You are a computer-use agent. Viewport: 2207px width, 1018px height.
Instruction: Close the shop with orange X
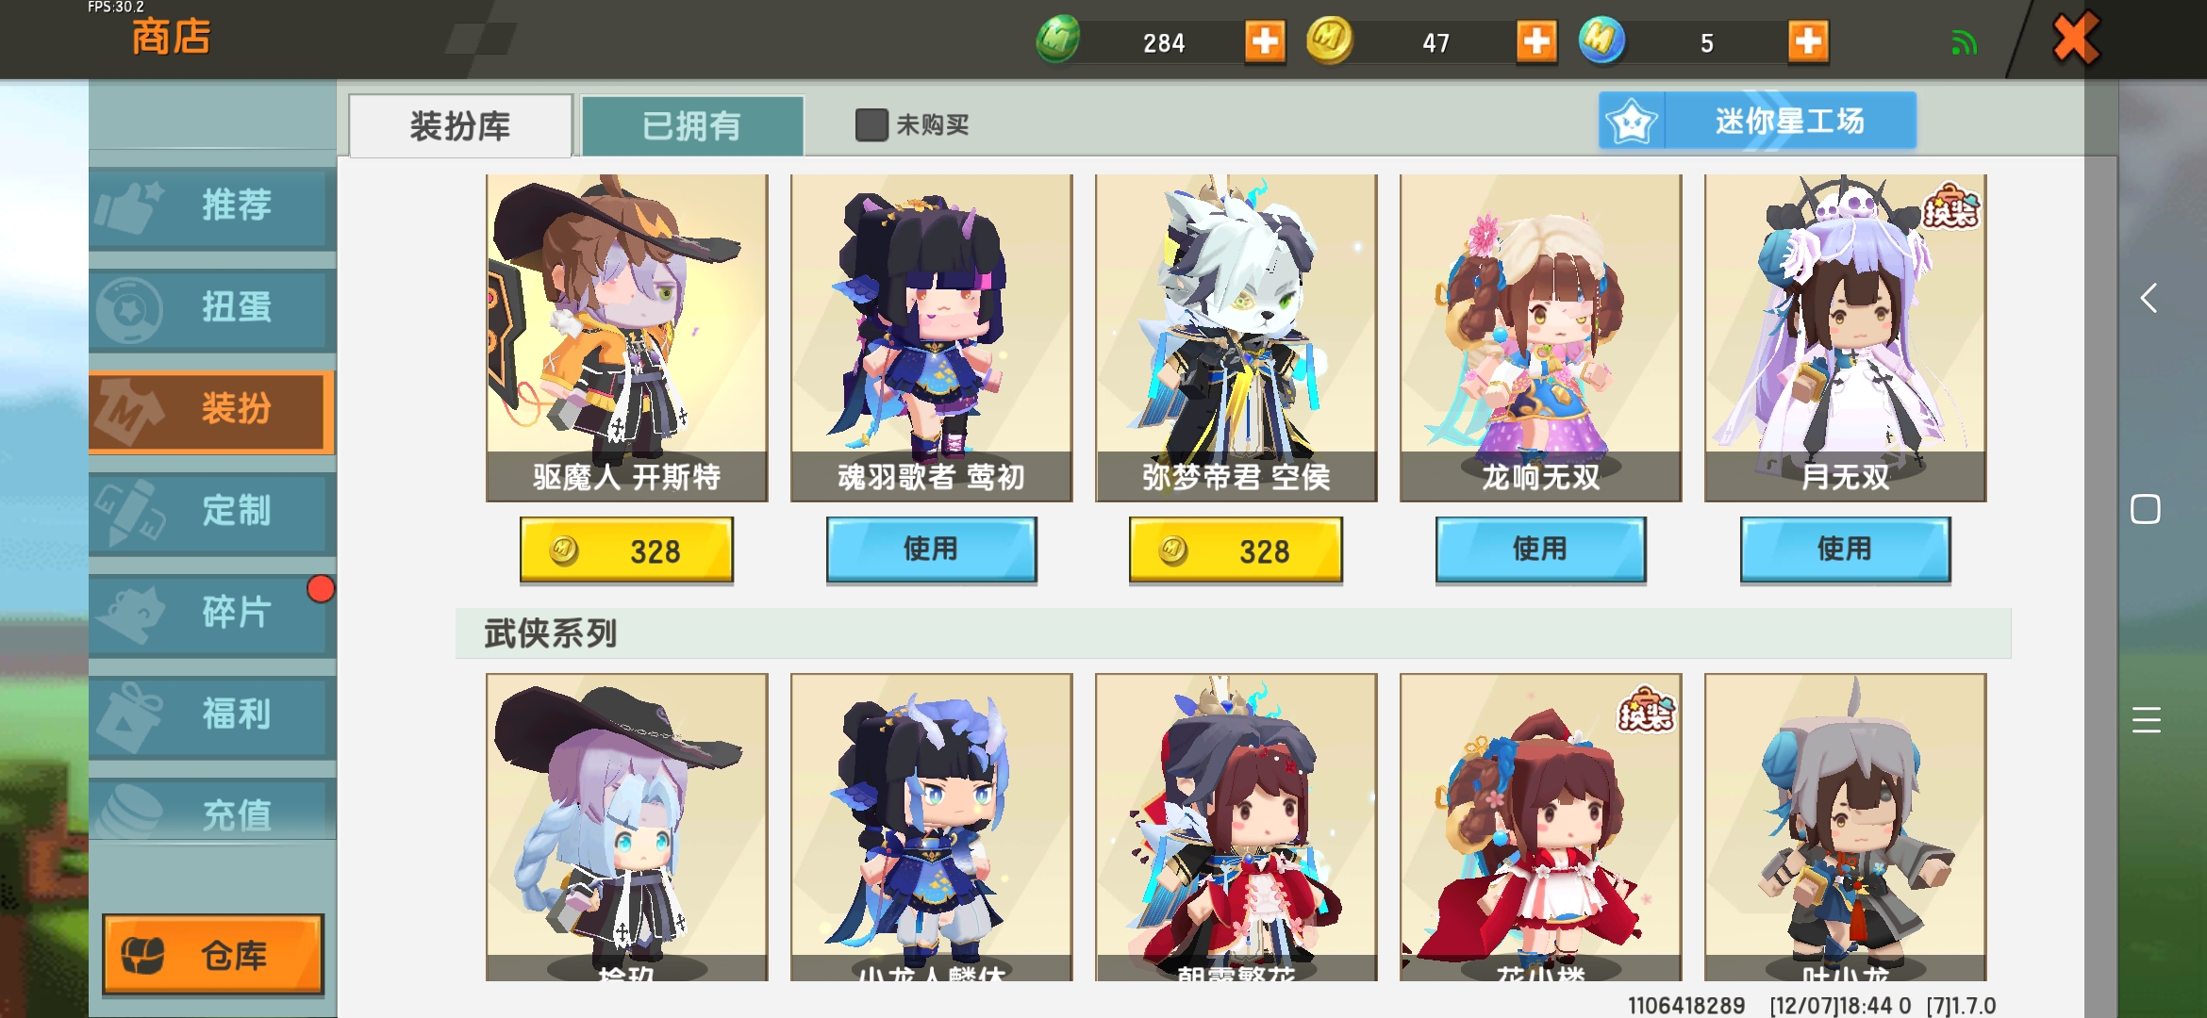pyautogui.click(x=2076, y=39)
